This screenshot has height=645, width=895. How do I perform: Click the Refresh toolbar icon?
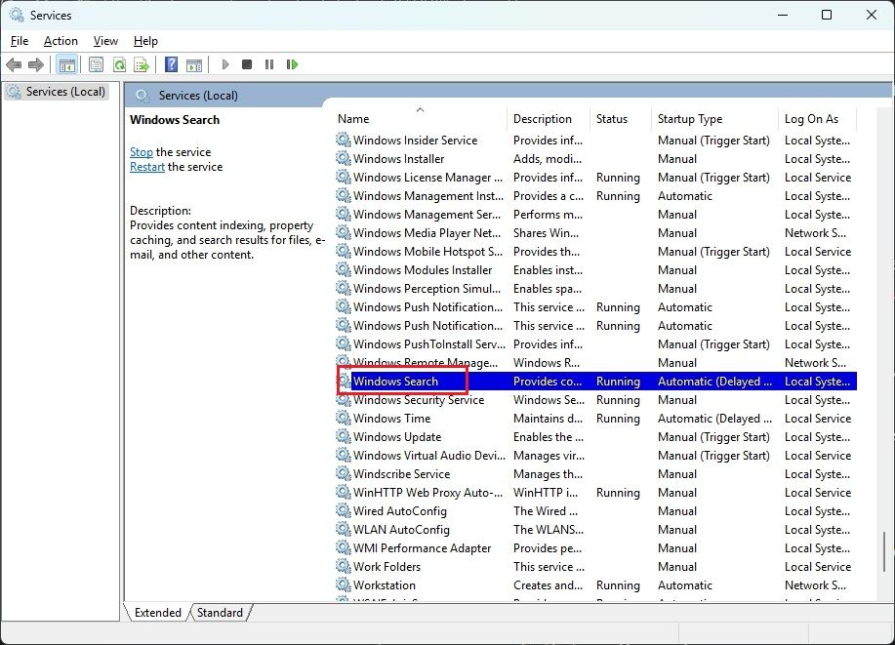click(119, 64)
